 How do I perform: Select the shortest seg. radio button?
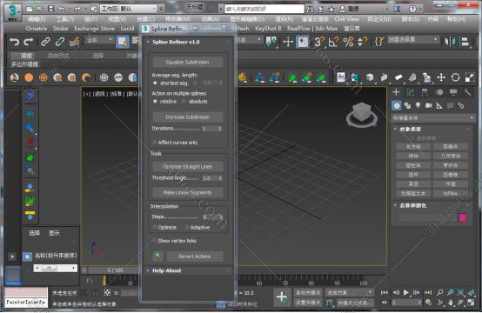point(155,83)
